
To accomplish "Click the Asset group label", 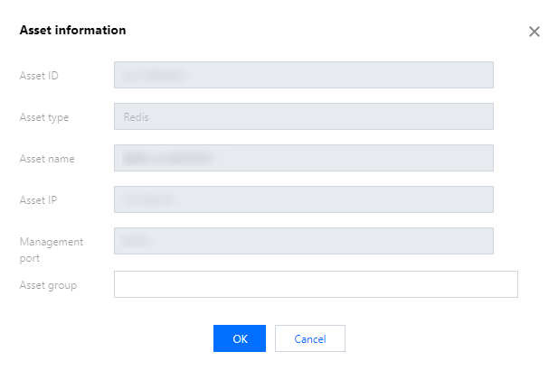I will point(48,285).
